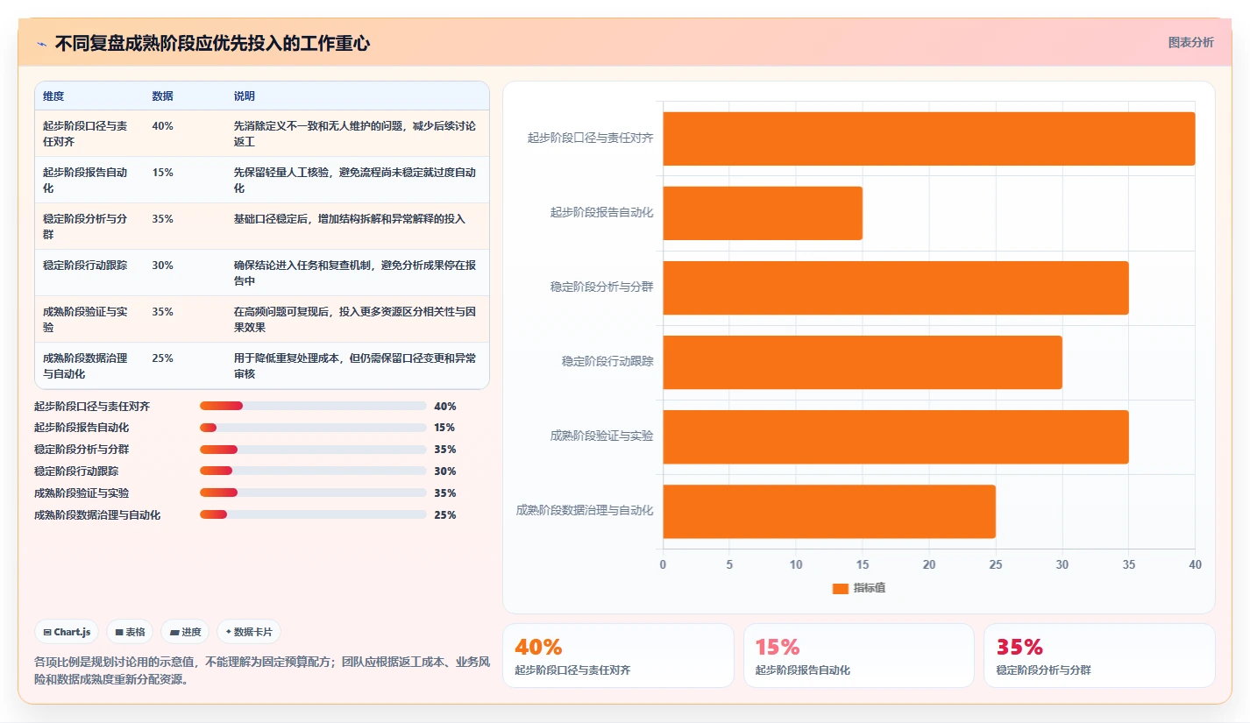
Task: Click the 25% value in the table
Action: (x=162, y=358)
